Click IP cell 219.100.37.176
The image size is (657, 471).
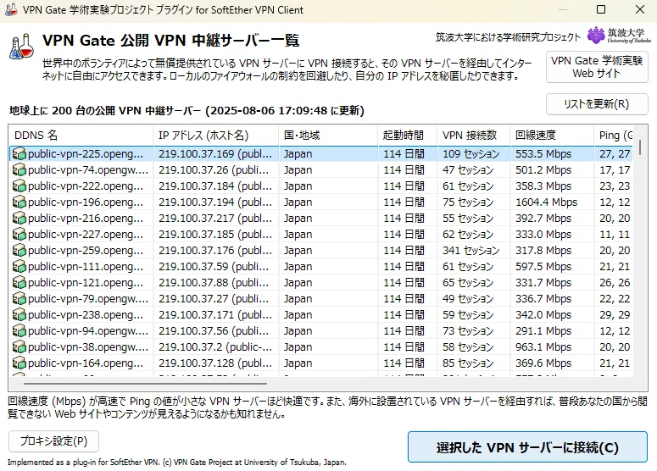tap(215, 251)
